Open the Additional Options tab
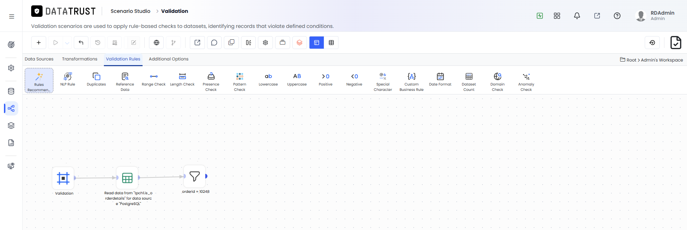 (169, 59)
